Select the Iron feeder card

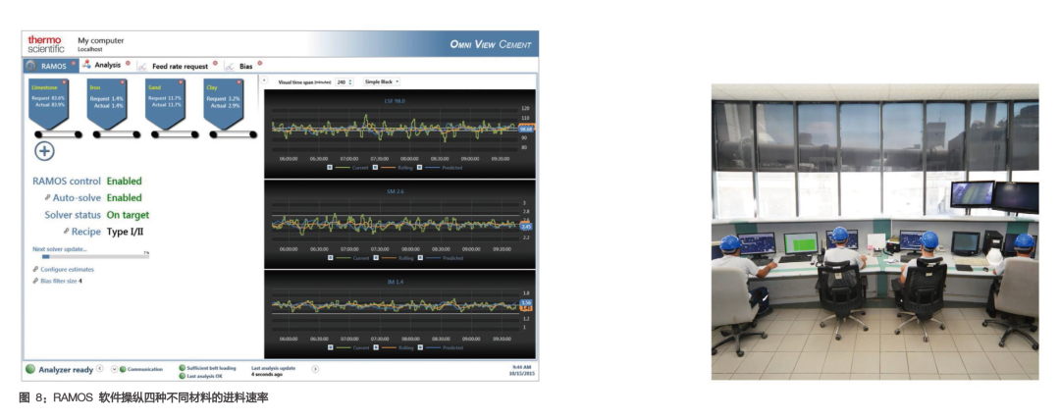[107, 103]
